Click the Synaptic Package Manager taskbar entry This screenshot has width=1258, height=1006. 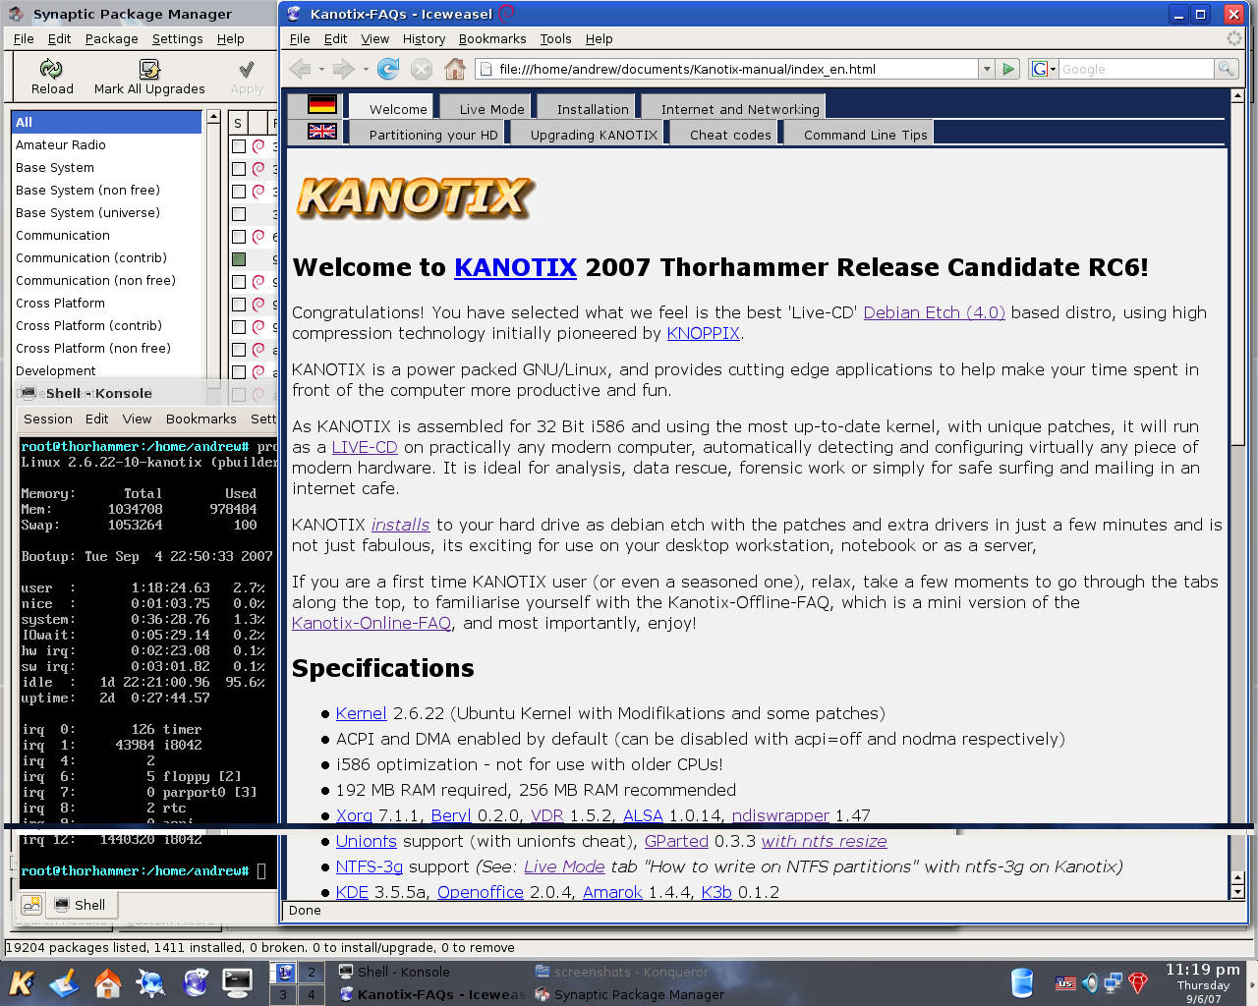tap(630, 994)
